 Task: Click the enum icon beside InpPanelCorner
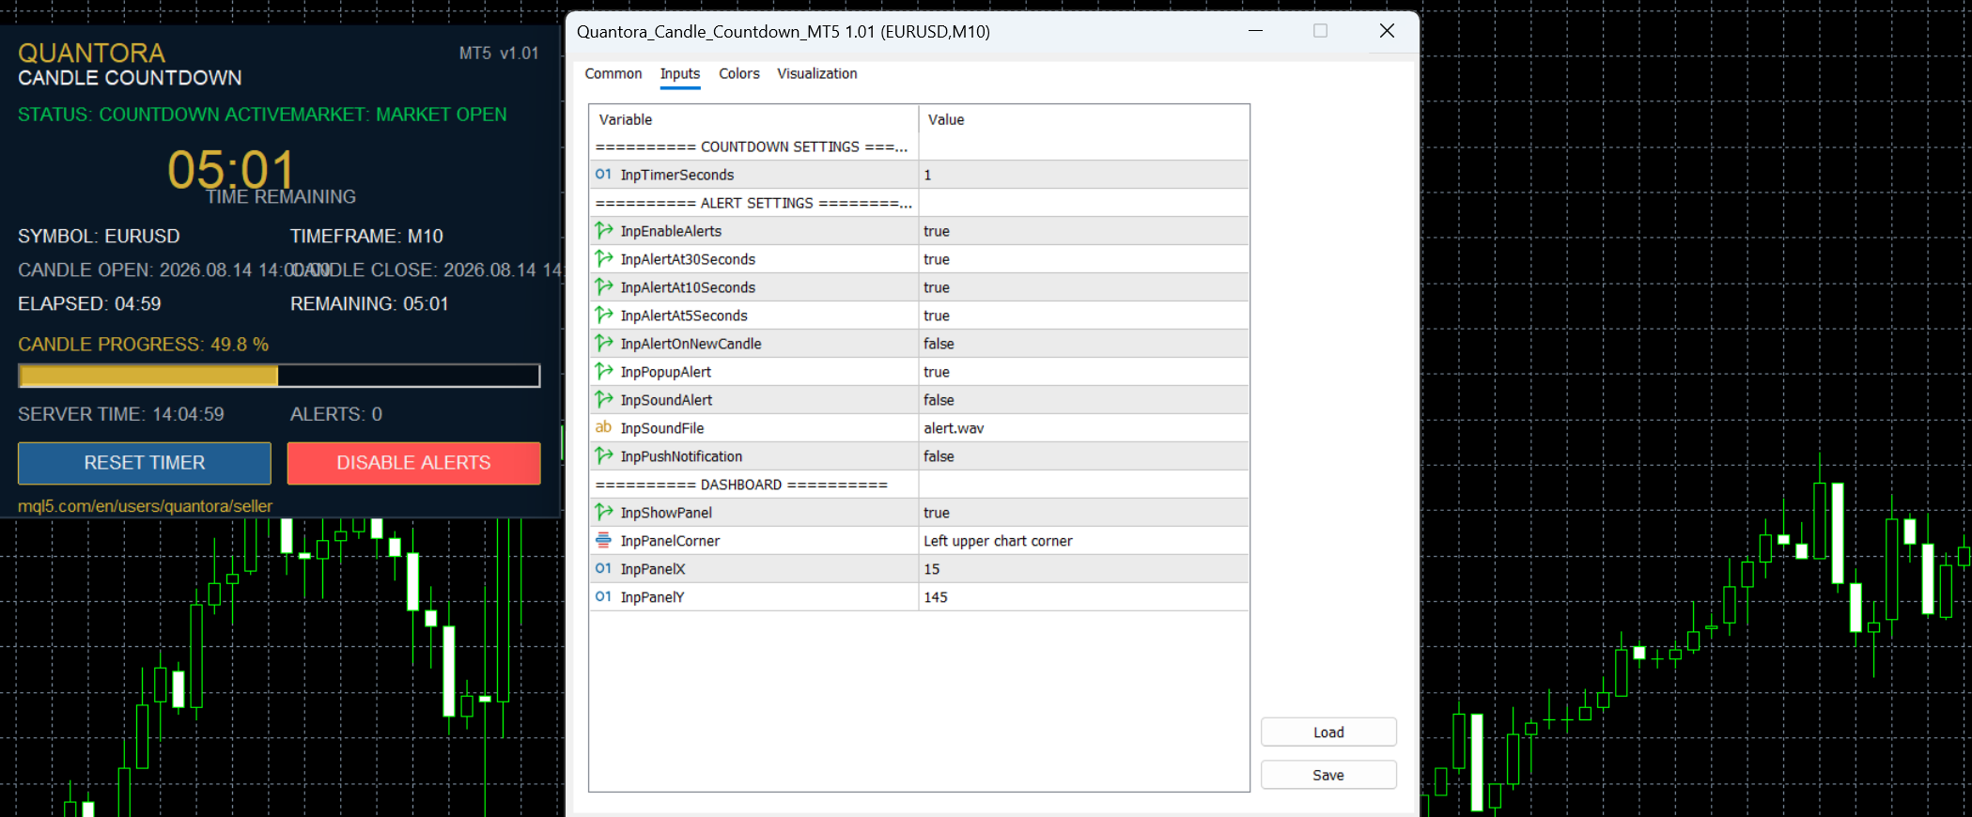click(x=603, y=540)
